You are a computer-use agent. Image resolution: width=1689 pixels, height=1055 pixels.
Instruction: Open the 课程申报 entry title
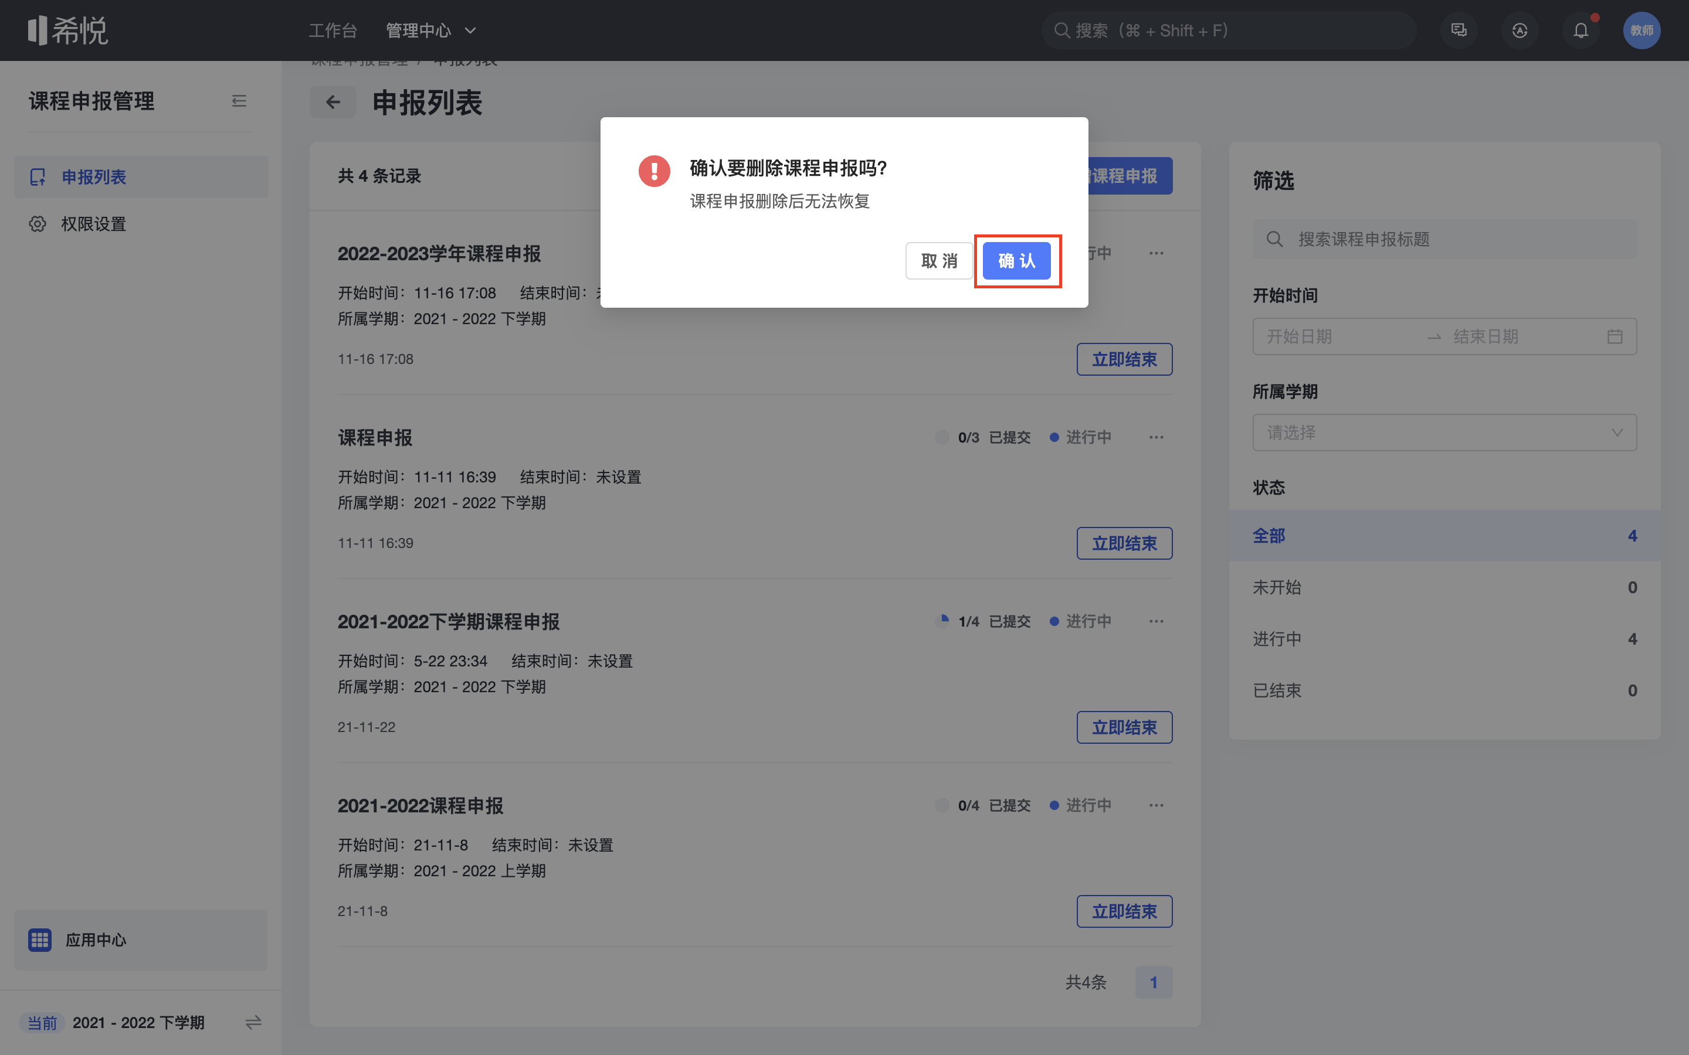point(375,438)
